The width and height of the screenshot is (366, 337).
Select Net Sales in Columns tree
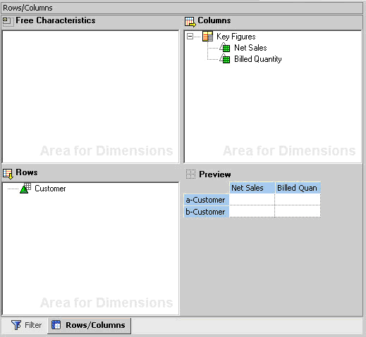pos(250,48)
